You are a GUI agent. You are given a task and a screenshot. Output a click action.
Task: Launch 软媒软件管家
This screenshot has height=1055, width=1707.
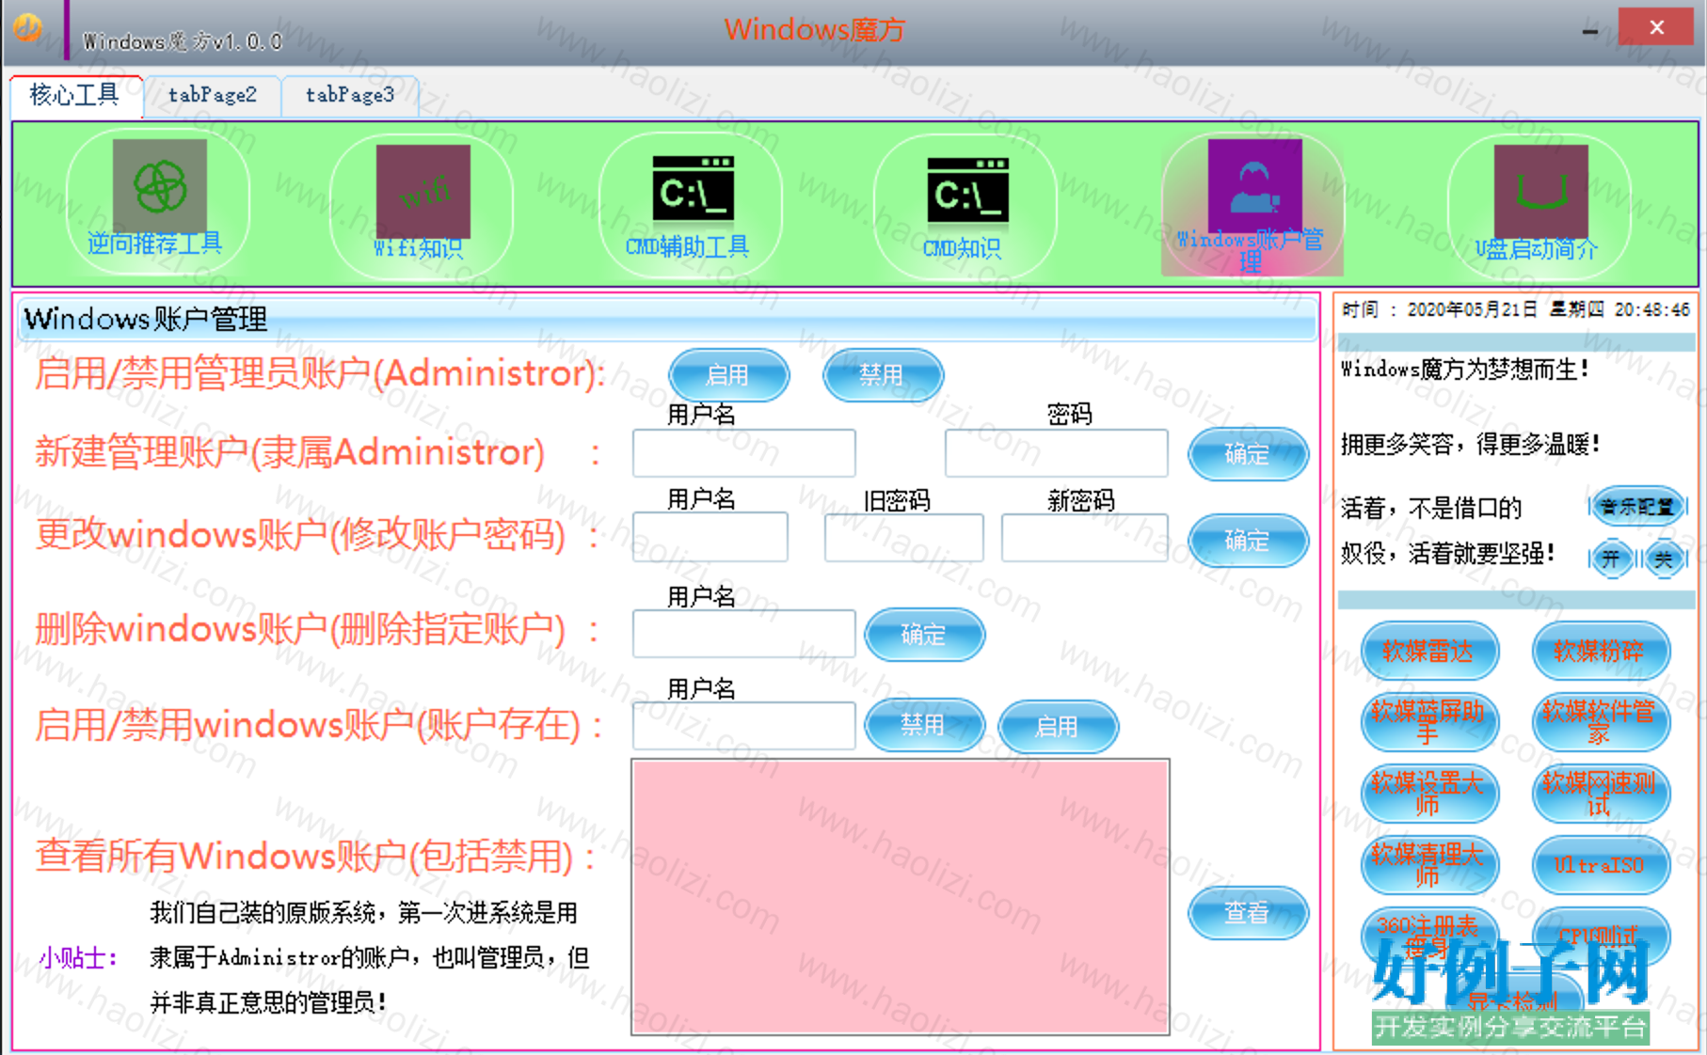[1601, 722]
